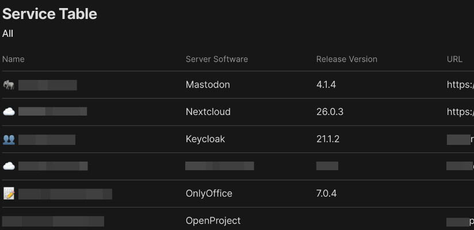Open the Release Version column header menu
Image resolution: width=474 pixels, height=230 pixels.
347,59
